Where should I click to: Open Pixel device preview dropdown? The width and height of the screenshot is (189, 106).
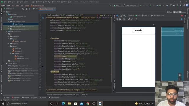click(131, 16)
